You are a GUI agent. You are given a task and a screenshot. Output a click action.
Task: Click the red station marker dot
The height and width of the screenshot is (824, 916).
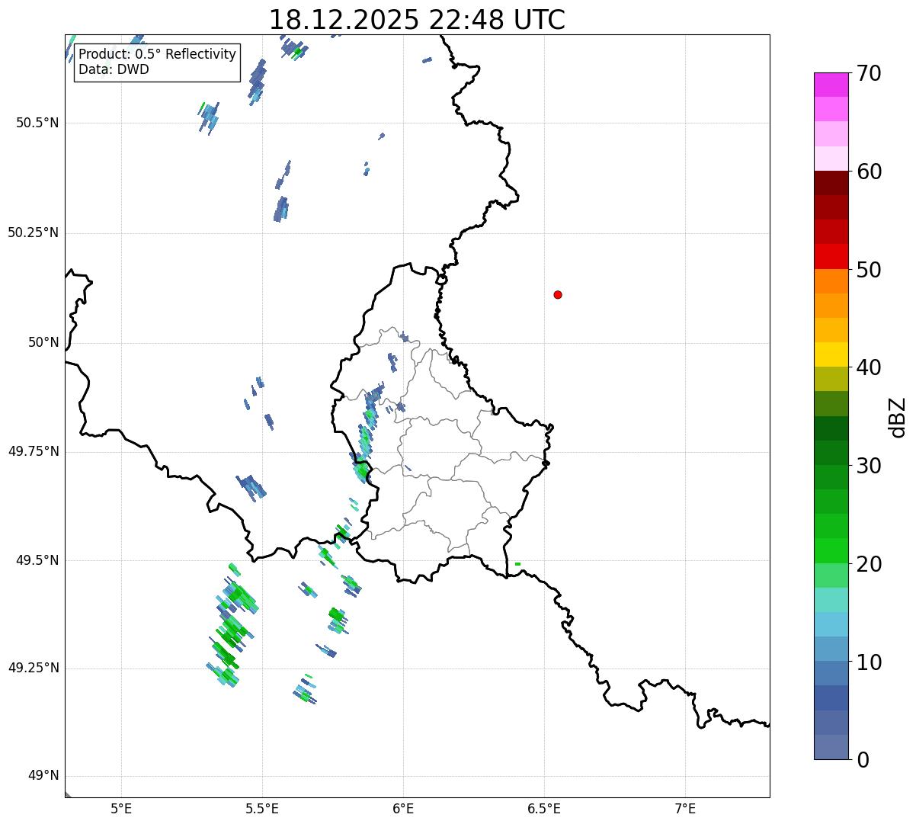[558, 294]
